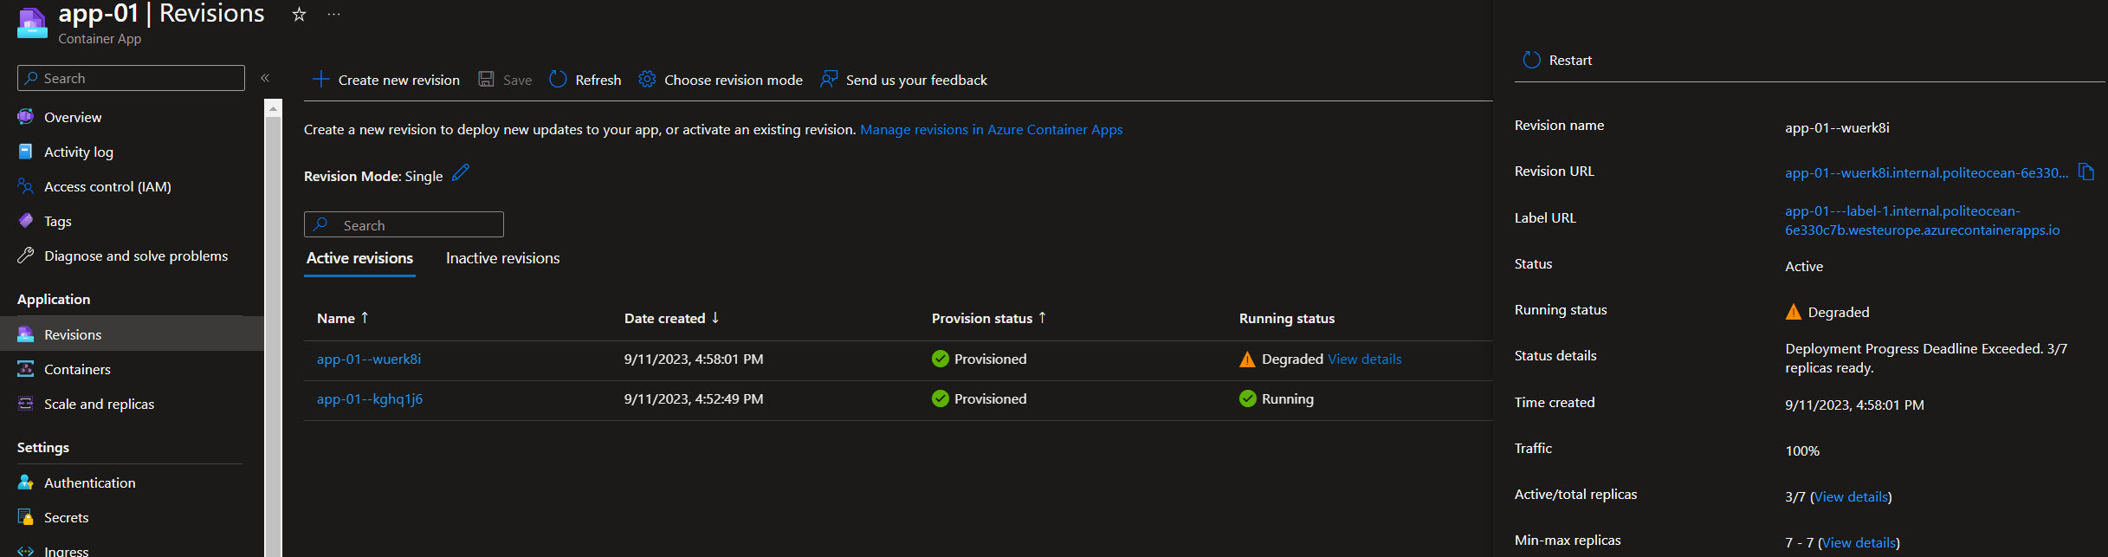Restart the revision
This screenshot has width=2108, height=557.
point(1557,60)
